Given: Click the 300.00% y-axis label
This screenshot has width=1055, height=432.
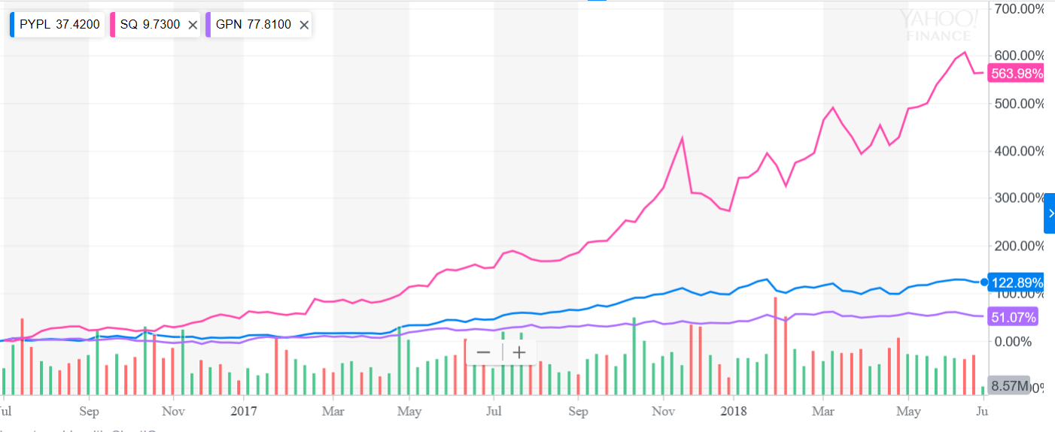Looking at the screenshot, I should point(1017,198).
